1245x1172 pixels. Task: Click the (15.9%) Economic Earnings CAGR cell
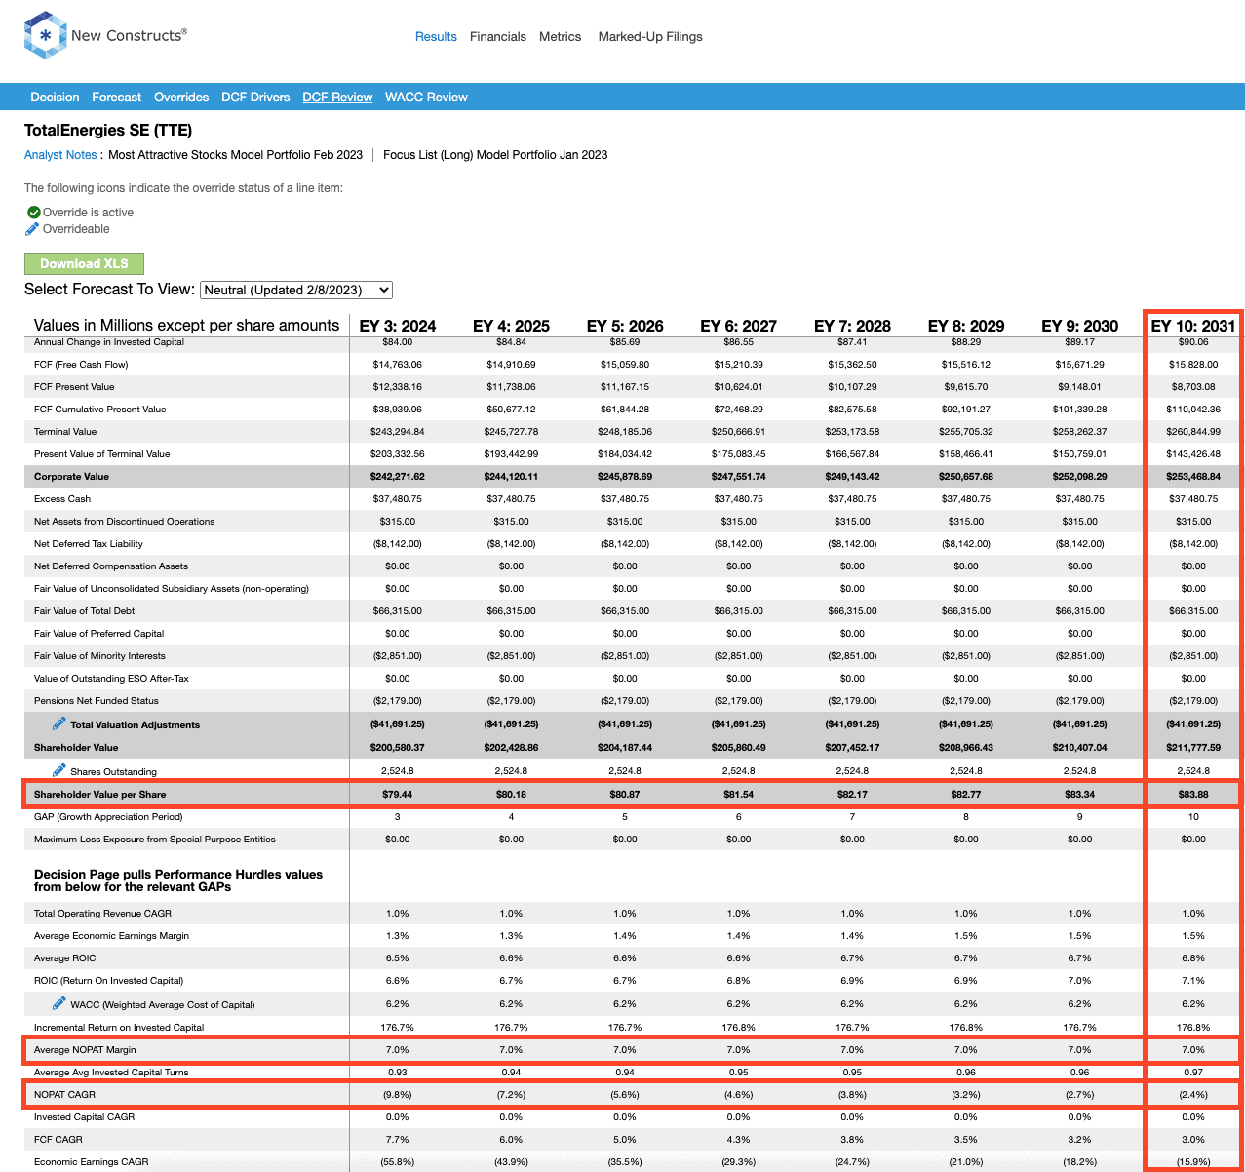pyautogui.click(x=1193, y=1162)
